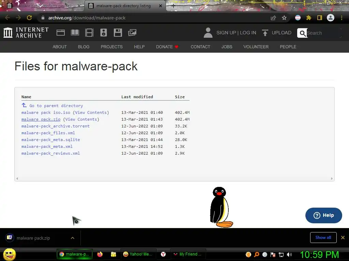Open the BLOG menu item
Viewport: 349px width, 261px height.
84,47
